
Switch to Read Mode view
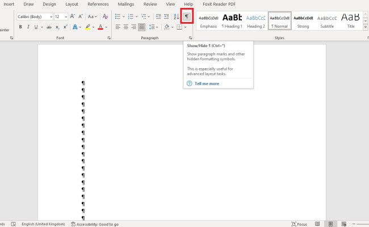317,224
